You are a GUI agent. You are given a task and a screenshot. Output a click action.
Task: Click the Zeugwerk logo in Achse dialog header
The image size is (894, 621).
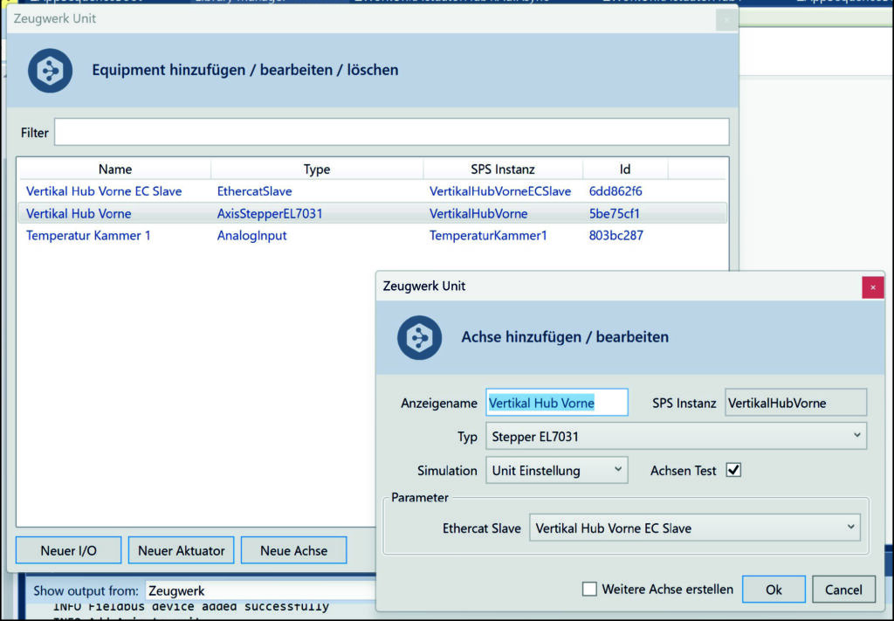(x=420, y=338)
